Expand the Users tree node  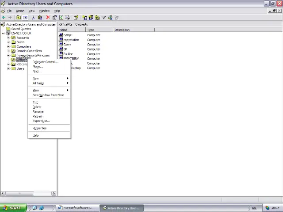click(x=8, y=68)
